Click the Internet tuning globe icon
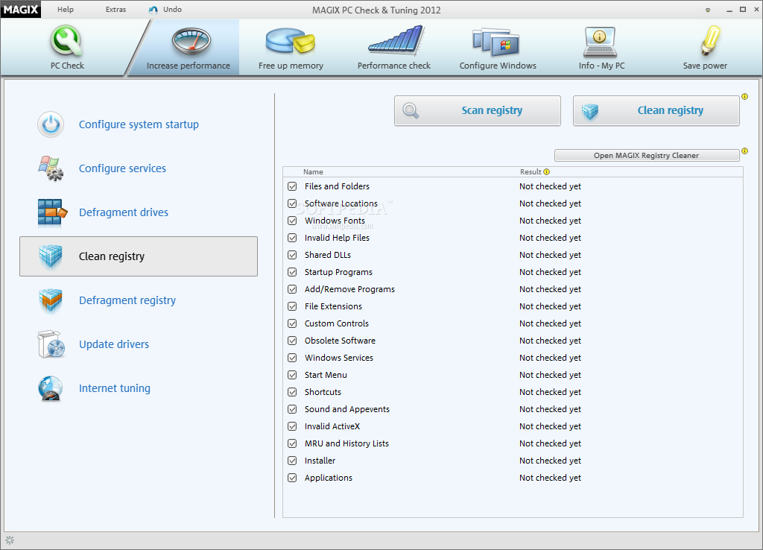Screen dimensions: 763x550 51,389
